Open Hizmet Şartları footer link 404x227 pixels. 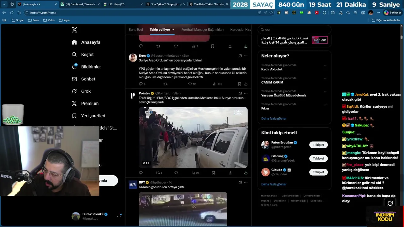(x=269, y=196)
